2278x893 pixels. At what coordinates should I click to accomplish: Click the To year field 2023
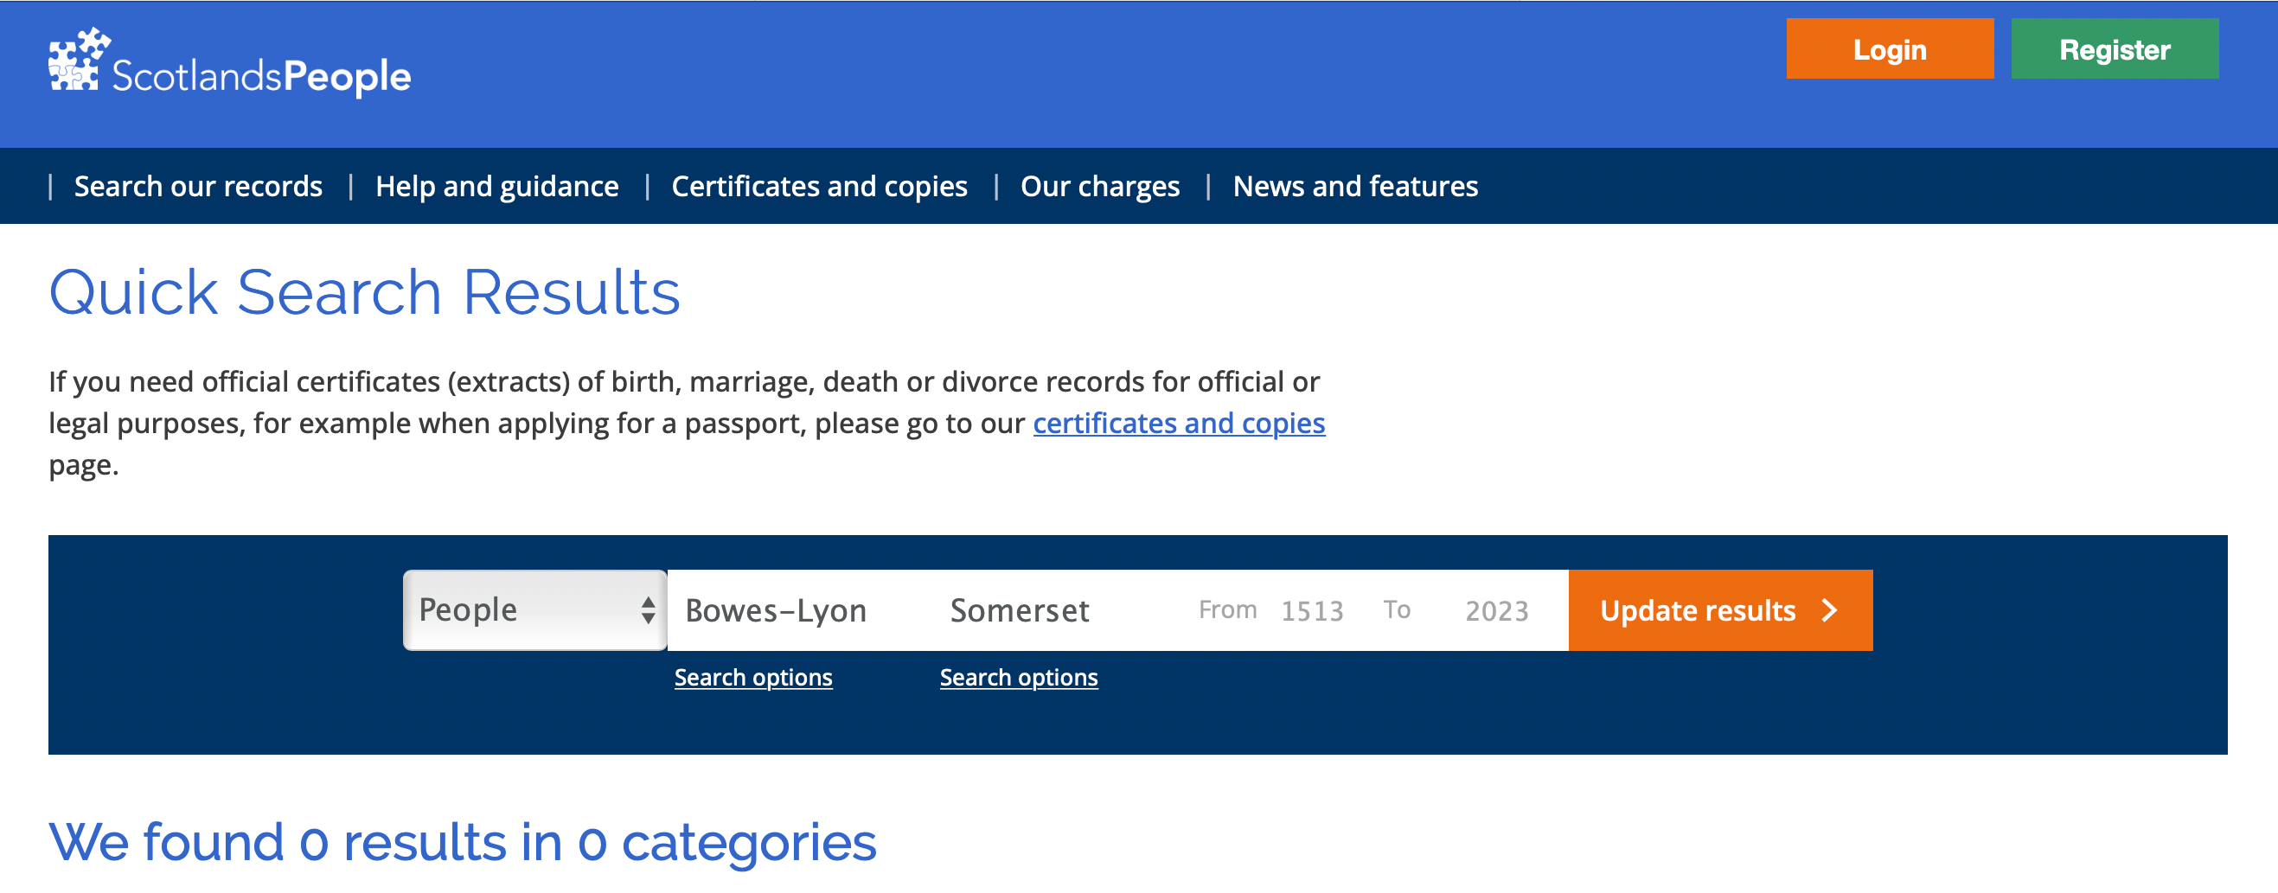point(1496,610)
